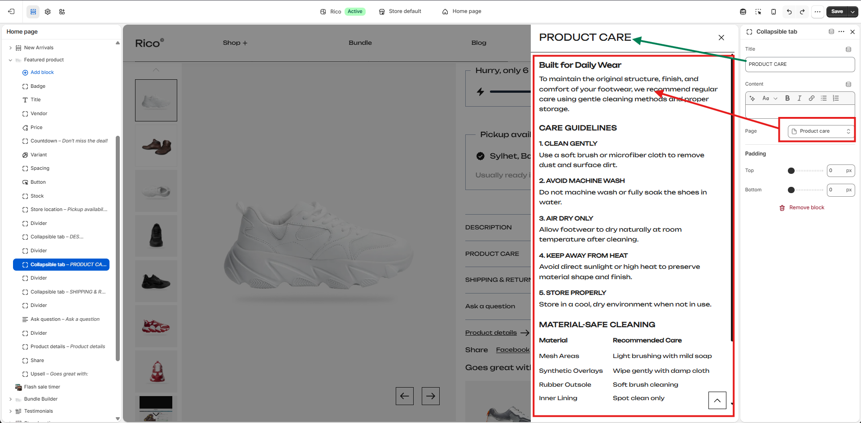This screenshot has width=861, height=423.
Task: Adjust the Bottom padding slider
Action: (x=806, y=190)
